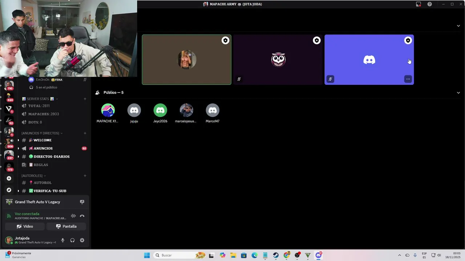Open the Discover servers compass icon
The height and width of the screenshot is (261, 465).
point(9,190)
